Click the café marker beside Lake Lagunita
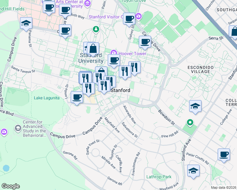The image size is (237, 190). 77,98
